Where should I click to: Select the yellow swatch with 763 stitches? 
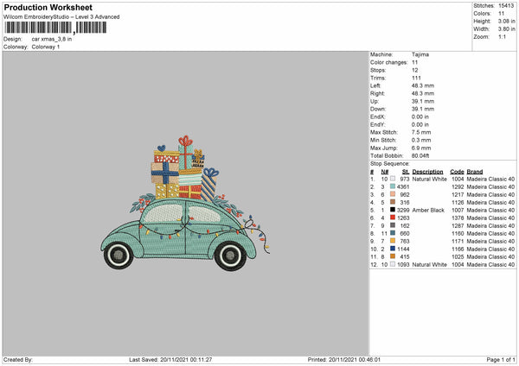(x=394, y=241)
